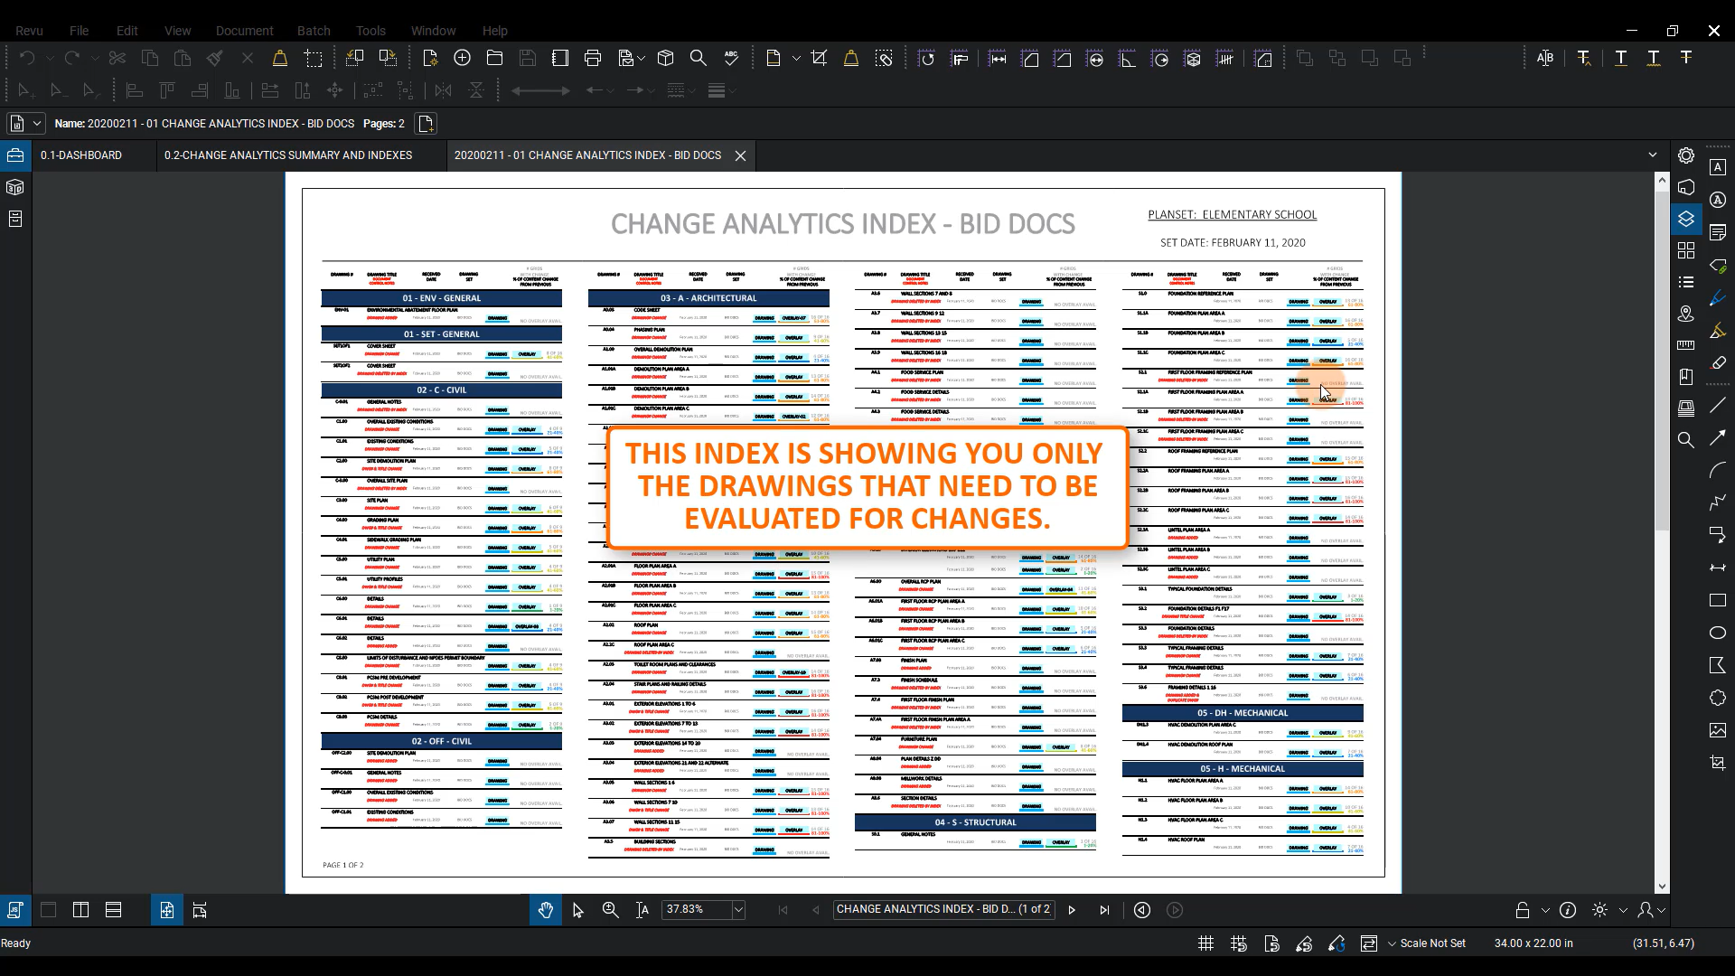Activate the Spell Check ABC icon

[x=731, y=59]
